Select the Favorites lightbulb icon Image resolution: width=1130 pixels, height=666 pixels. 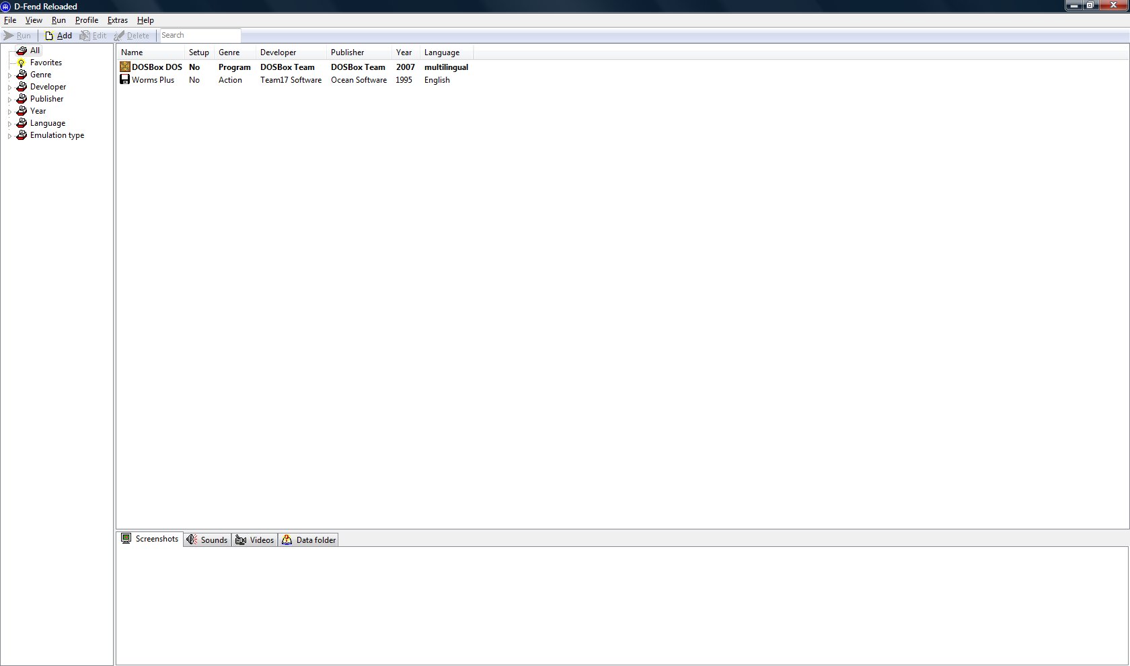(22, 63)
